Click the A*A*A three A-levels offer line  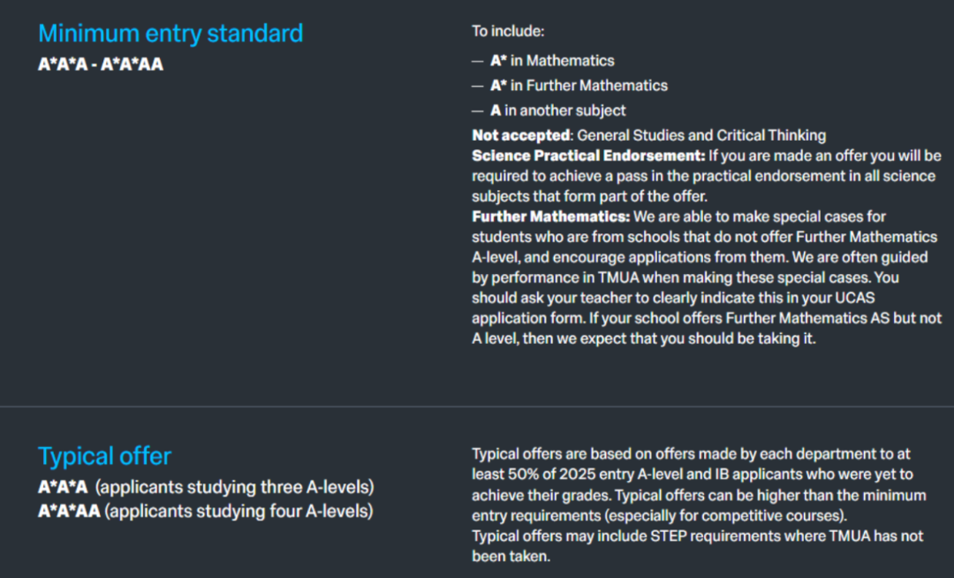(206, 487)
